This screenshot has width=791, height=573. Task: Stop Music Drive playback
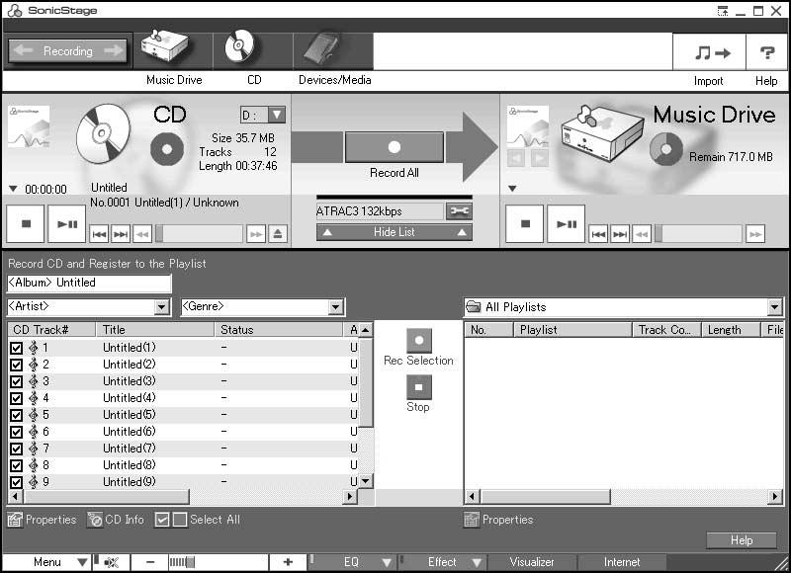point(525,224)
